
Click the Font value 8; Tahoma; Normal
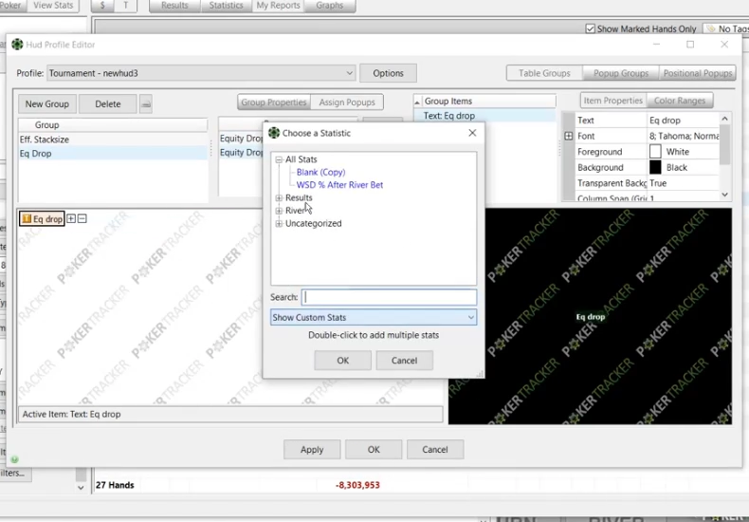click(683, 136)
